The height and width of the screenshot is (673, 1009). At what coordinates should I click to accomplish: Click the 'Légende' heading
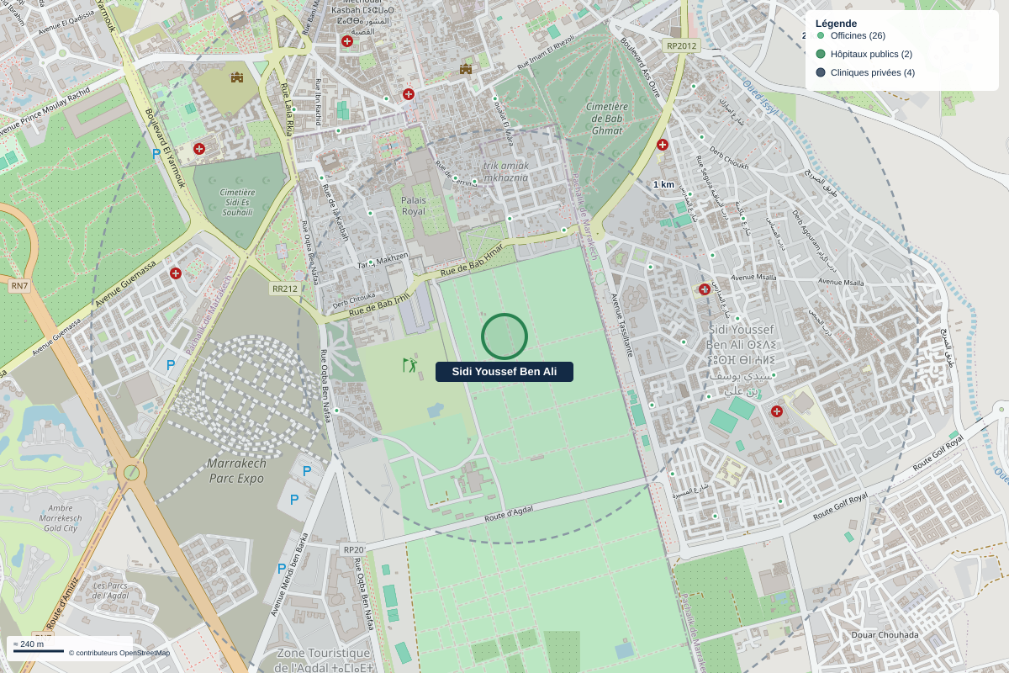pos(837,24)
